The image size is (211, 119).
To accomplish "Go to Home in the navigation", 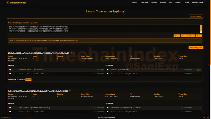I will (x=134, y=3).
